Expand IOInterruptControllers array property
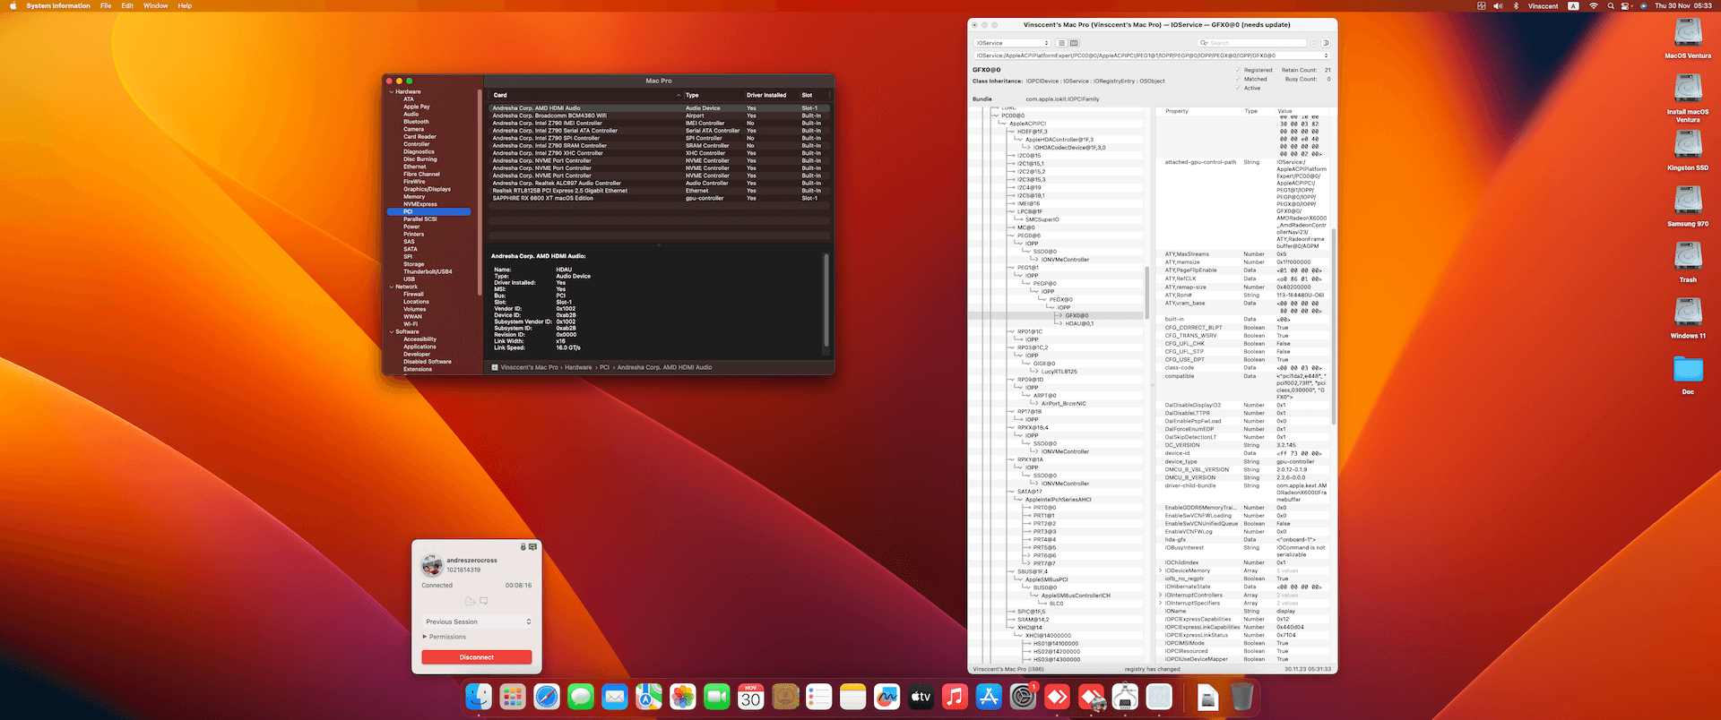Screen dimensions: 1721x720 click(1161, 595)
